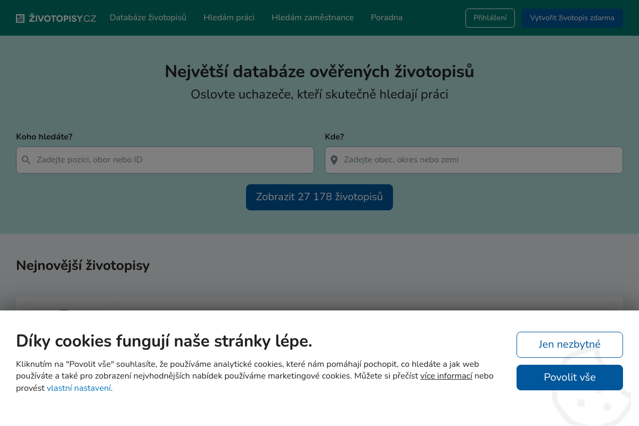Accept all cookies with Povolit vše
This screenshot has width=639, height=426.
[569, 377]
